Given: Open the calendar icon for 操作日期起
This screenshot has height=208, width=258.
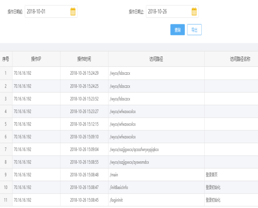Looking at the screenshot, I should [x=73, y=12].
